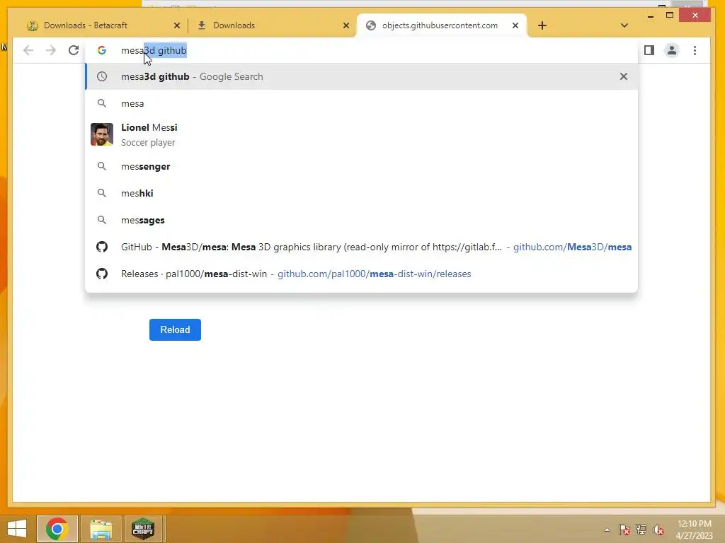Click the Action Center flag tray icon
Image resolution: width=725 pixels, height=543 pixels.
coord(624,530)
